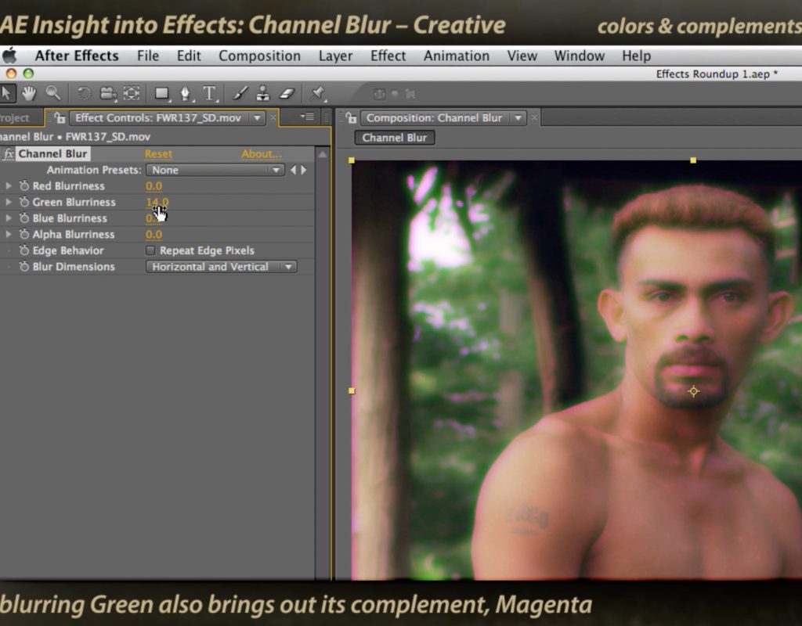Click the Alpha Blurriness value 0.0
The image size is (802, 626).
coord(154,234)
